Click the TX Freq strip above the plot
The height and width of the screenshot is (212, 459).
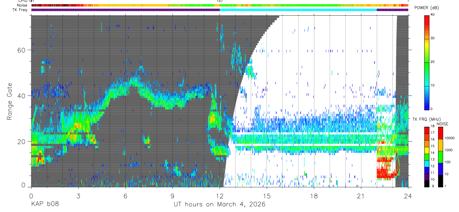click(x=219, y=10)
